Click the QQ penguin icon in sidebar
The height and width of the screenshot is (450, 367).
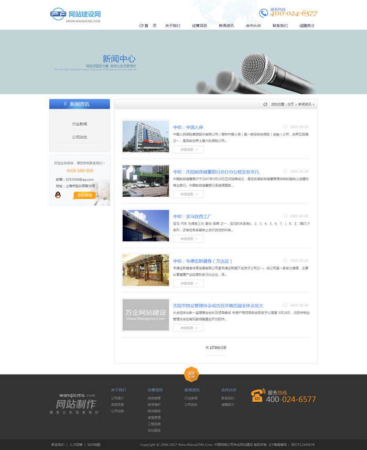click(x=58, y=195)
